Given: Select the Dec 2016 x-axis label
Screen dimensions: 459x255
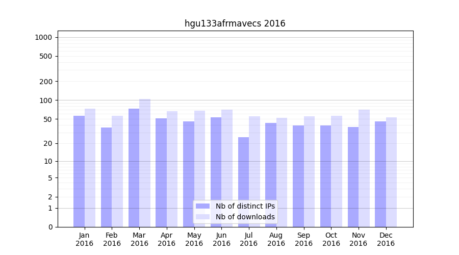Looking at the screenshot, I should pyautogui.click(x=386, y=239).
